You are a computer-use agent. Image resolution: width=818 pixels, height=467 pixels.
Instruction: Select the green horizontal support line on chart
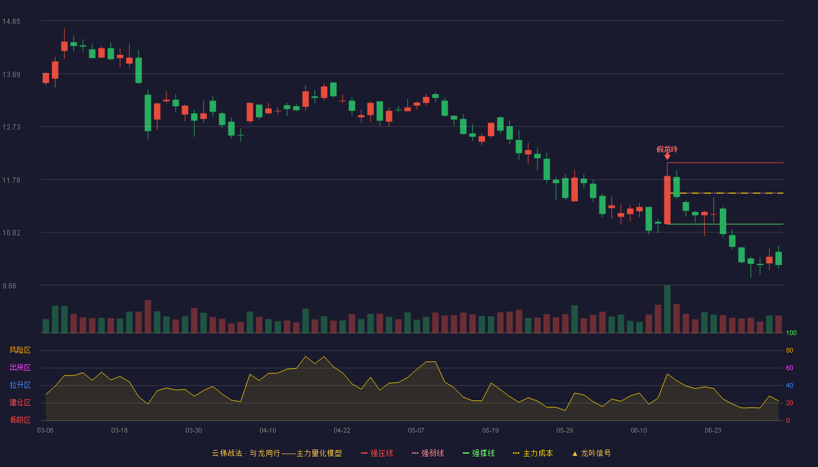coord(725,224)
